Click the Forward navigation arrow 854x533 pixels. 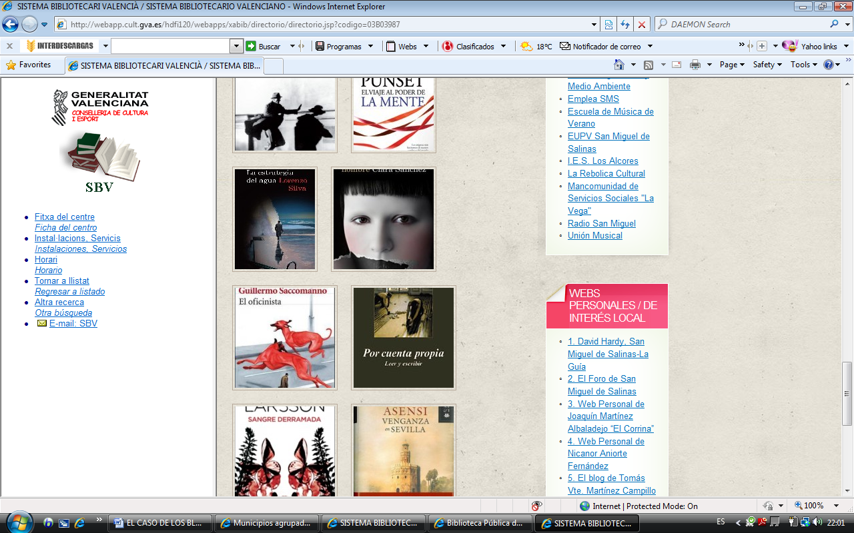point(29,25)
